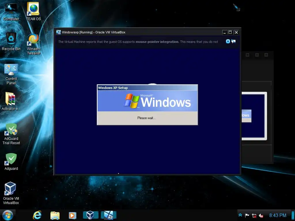The image size is (295, 221).
Task: Open the TEAM OS desktop shortcut
Action: click(x=33, y=12)
